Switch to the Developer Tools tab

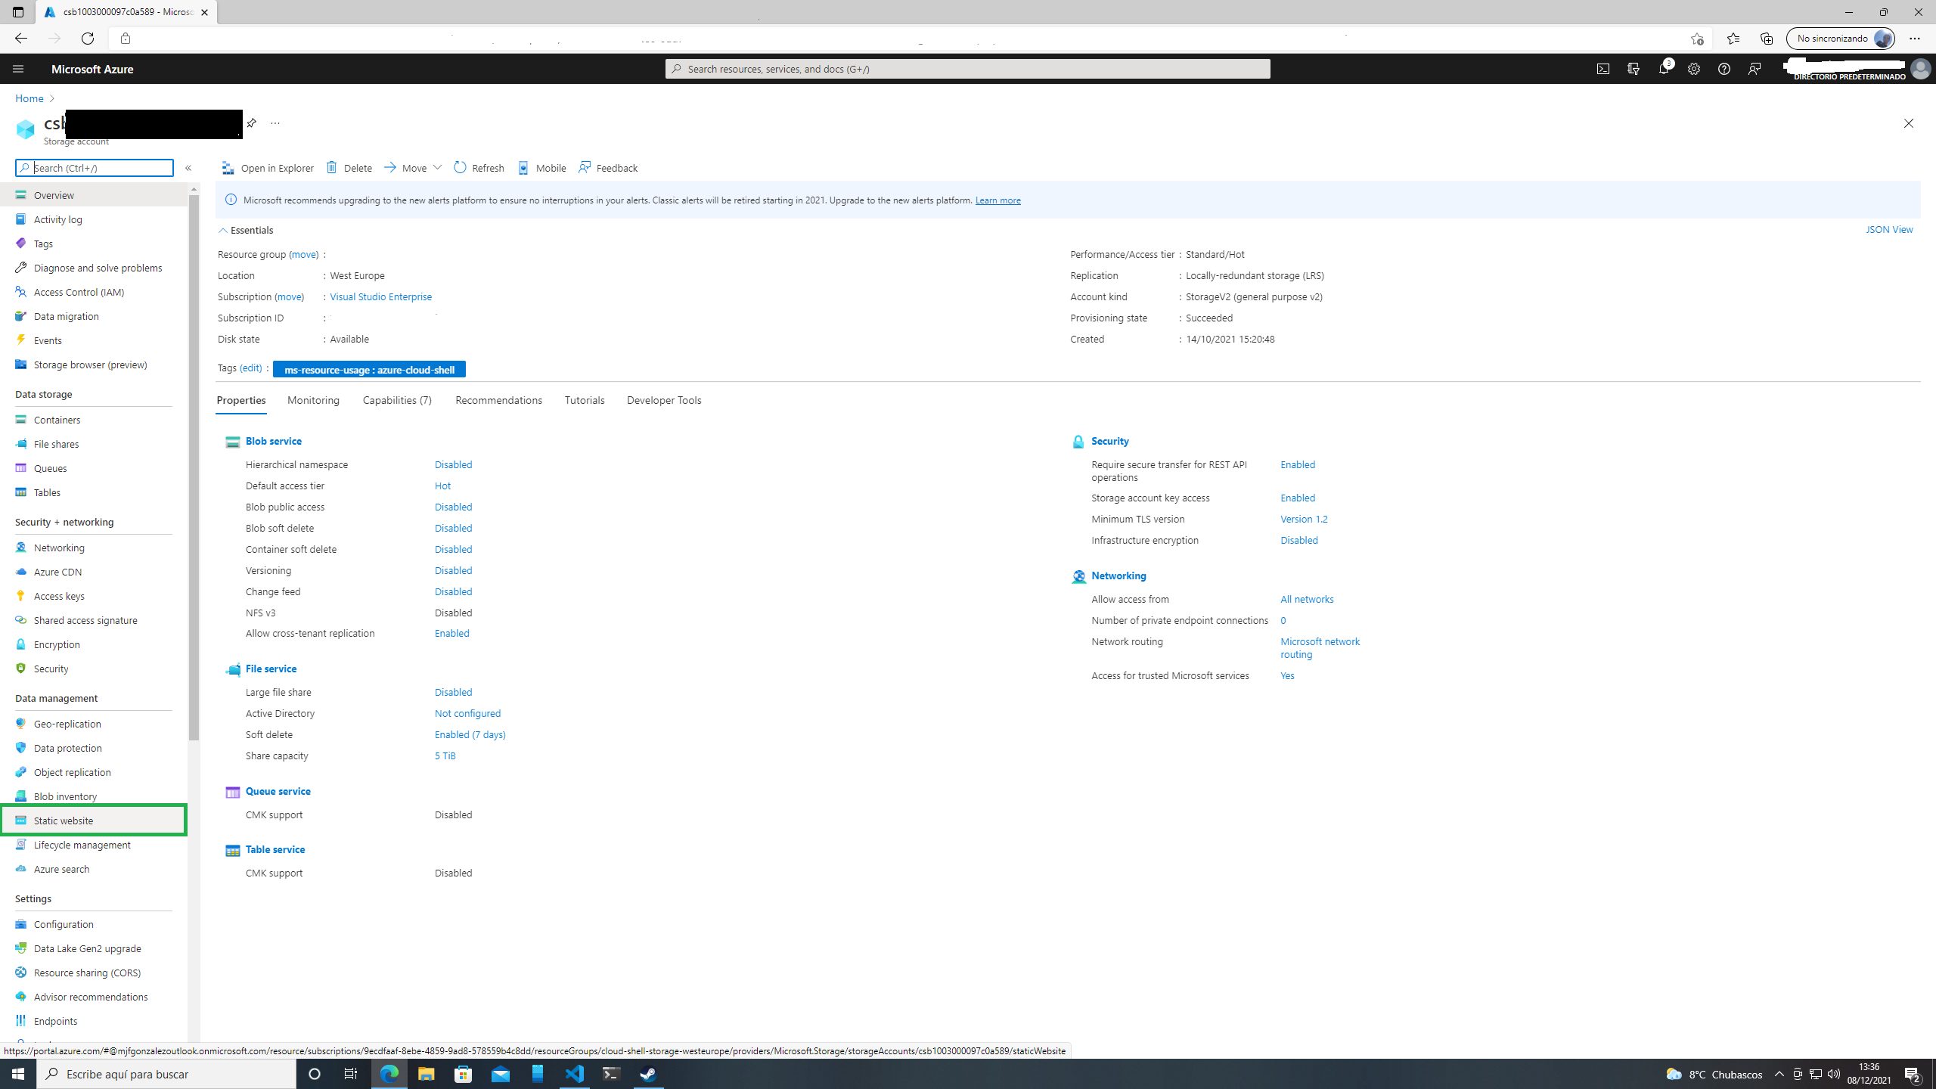coord(664,400)
